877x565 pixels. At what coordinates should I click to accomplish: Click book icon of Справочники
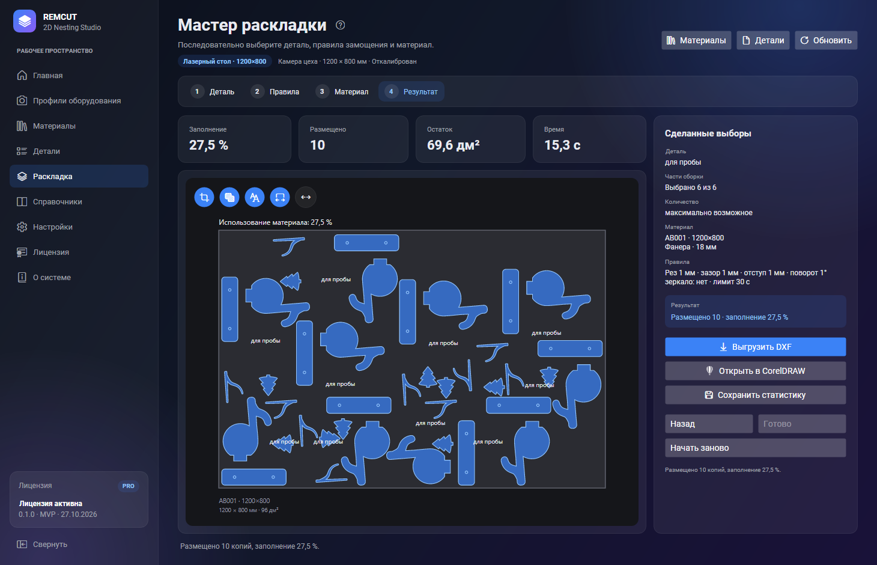[22, 202]
